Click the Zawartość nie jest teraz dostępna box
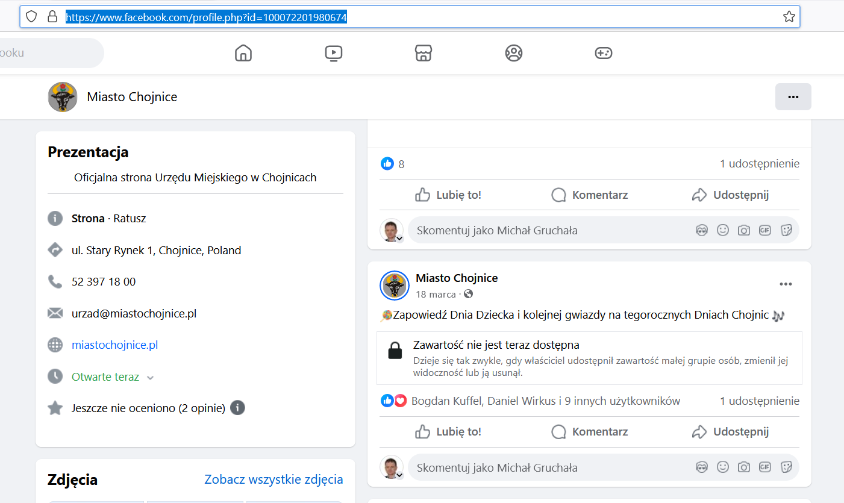This screenshot has height=503, width=844. click(x=589, y=358)
